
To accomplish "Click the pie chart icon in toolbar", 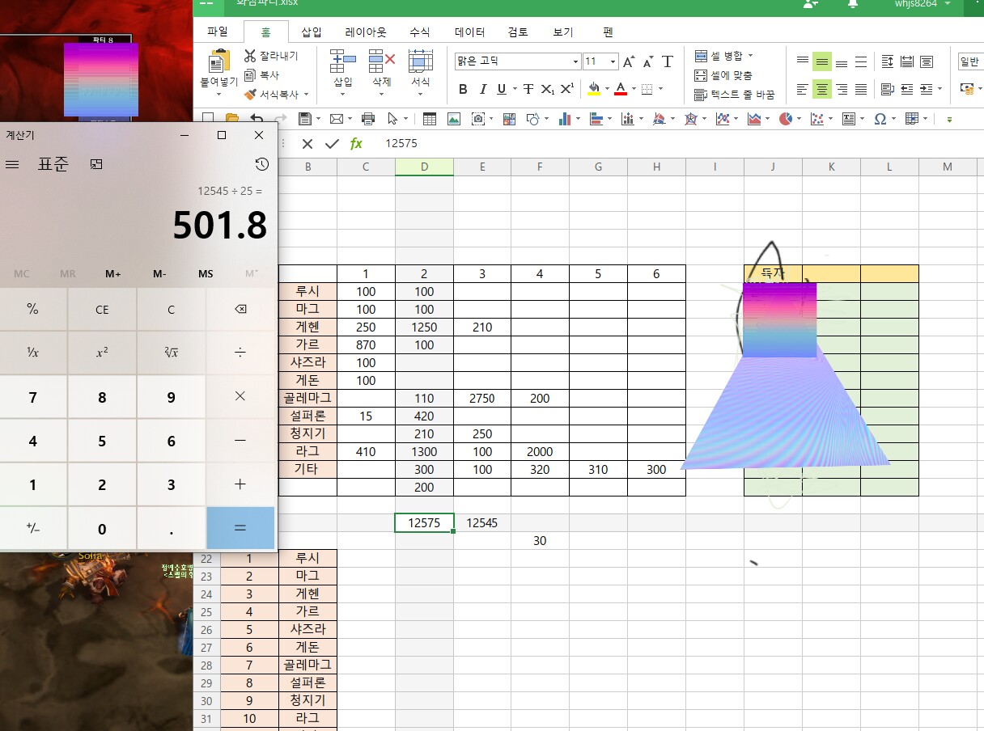I will pos(785,119).
